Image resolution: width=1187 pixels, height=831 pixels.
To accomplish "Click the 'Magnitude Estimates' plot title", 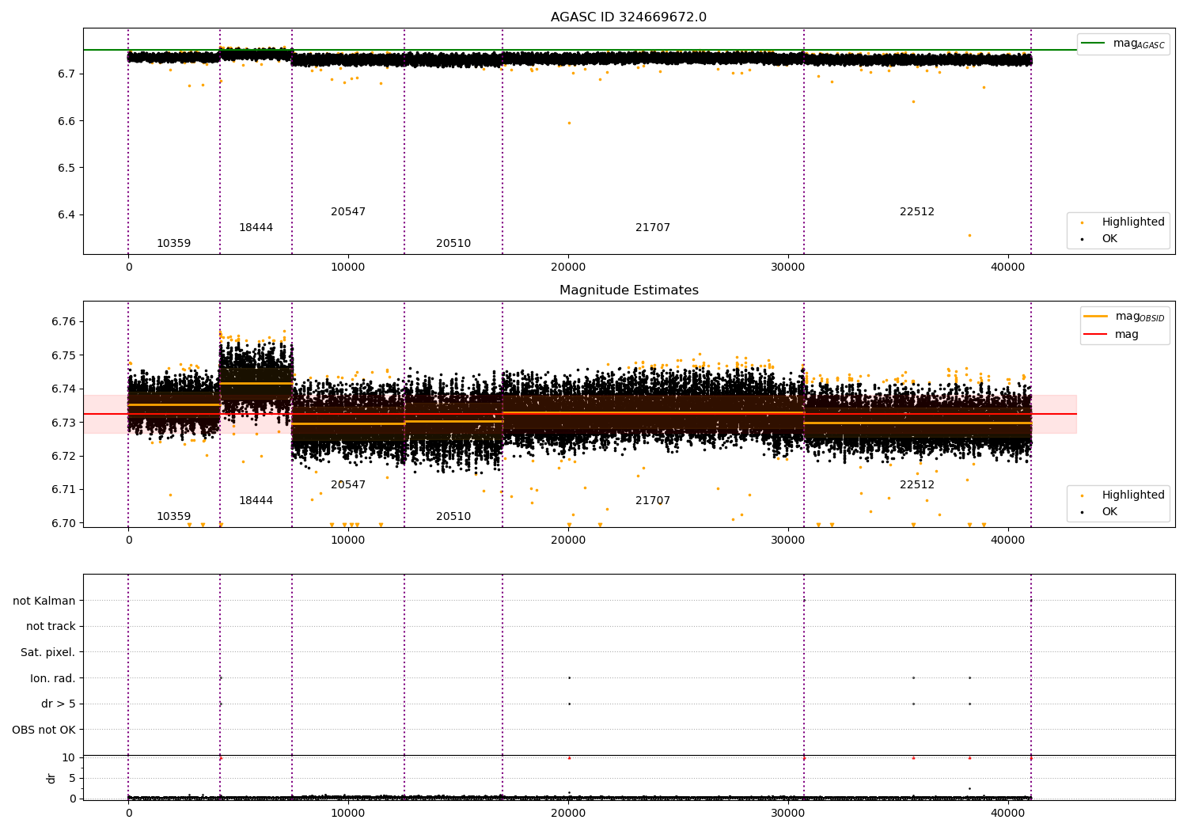I will point(628,290).
